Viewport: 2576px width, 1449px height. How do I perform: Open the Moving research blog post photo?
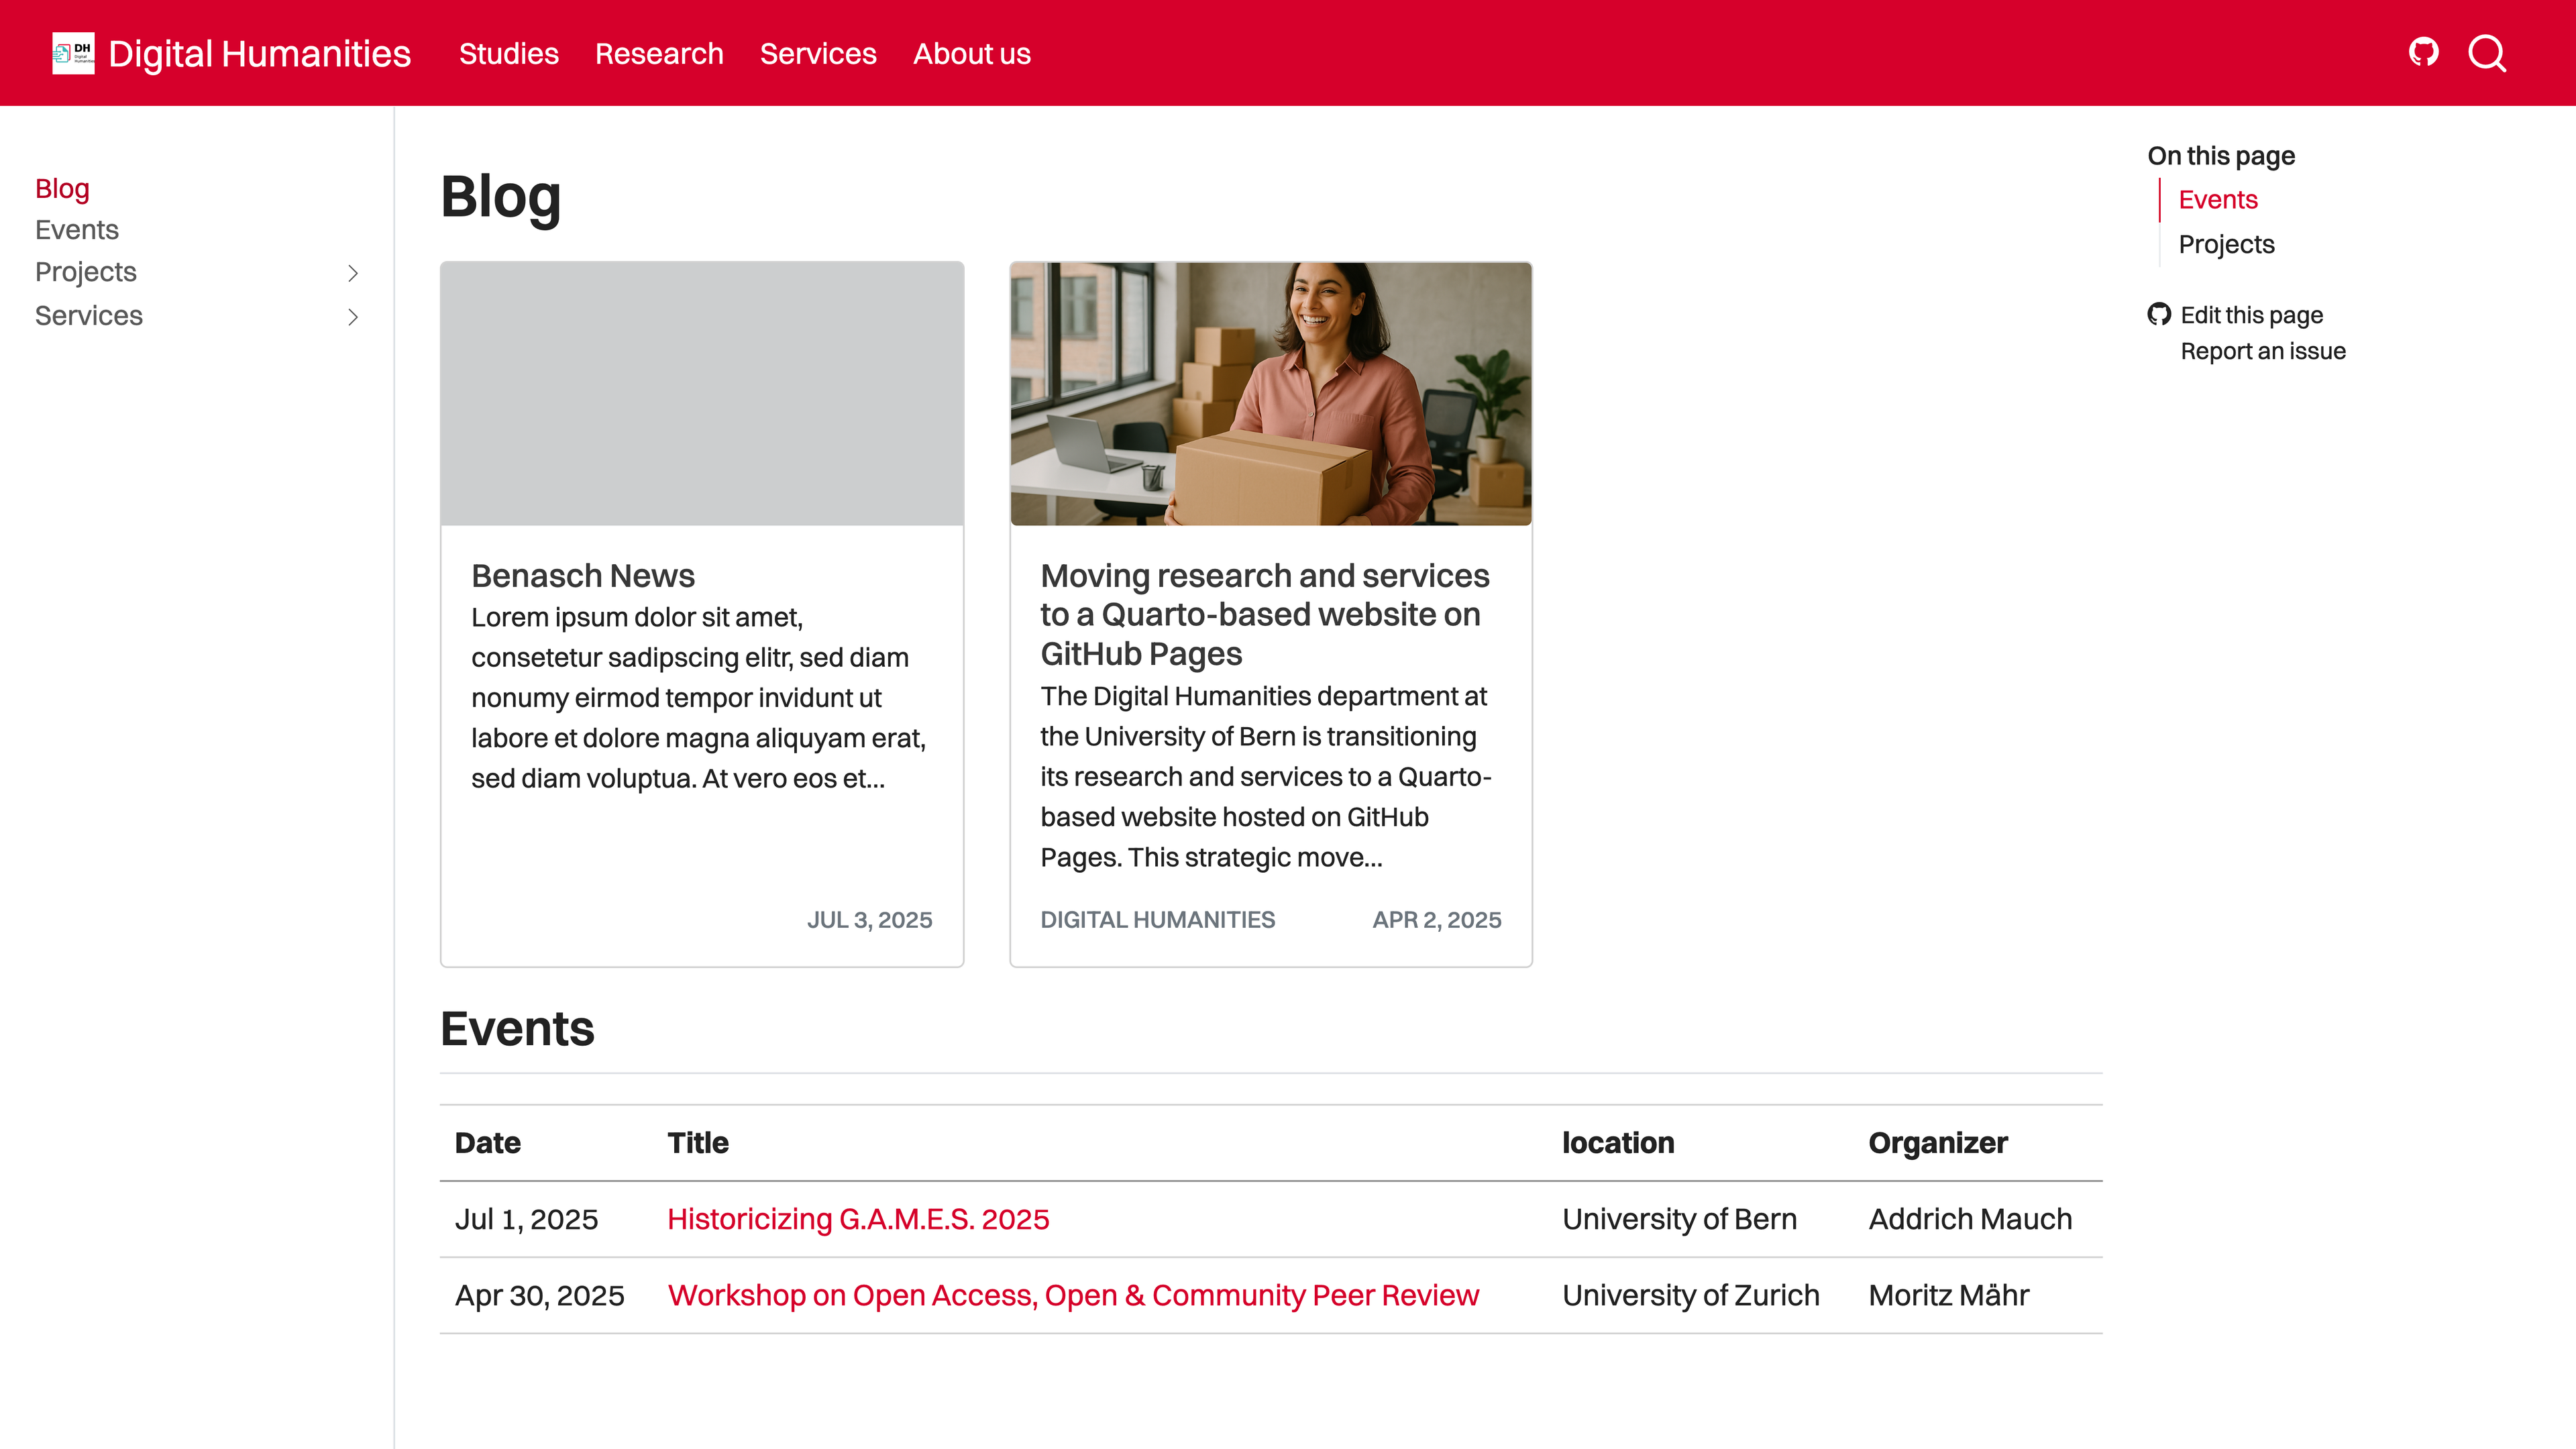(1270, 394)
